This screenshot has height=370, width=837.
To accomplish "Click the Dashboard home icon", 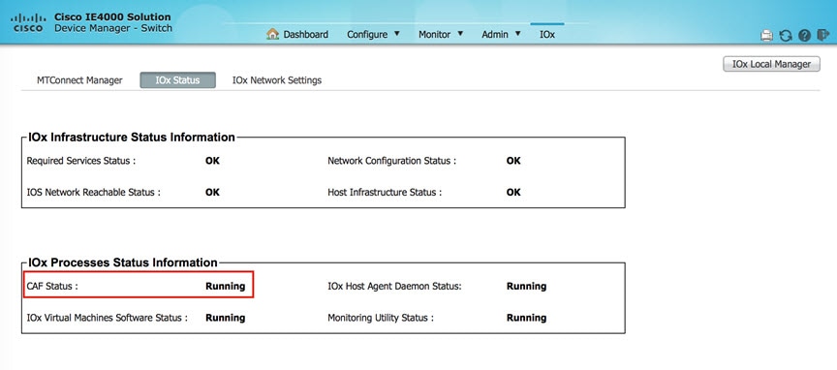I will tap(272, 34).
